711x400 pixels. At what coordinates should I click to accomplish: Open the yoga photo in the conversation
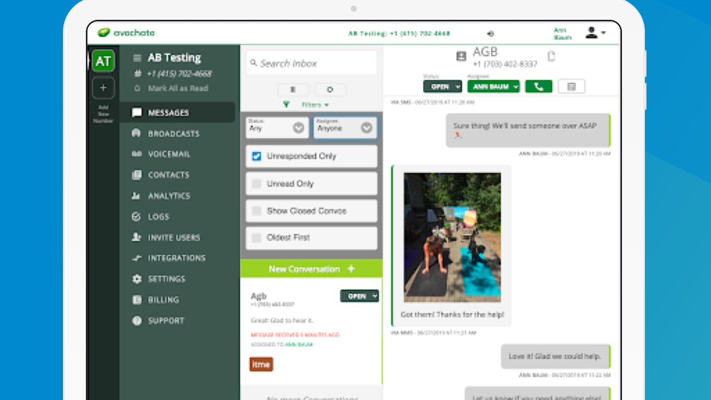point(452,238)
